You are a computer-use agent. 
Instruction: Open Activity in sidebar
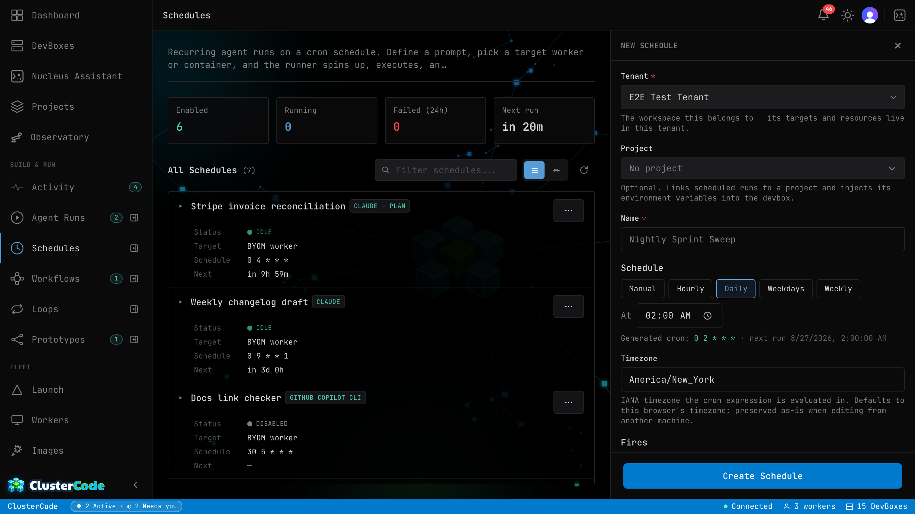76,187
